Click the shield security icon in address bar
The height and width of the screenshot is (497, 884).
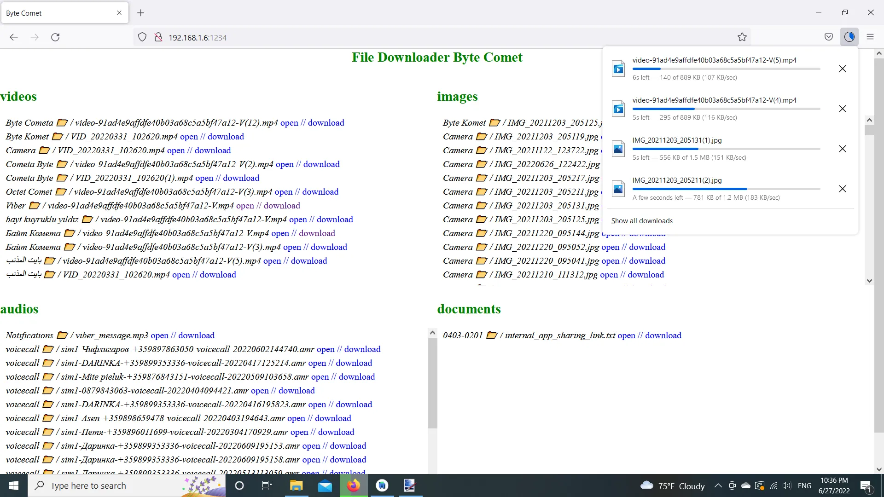(142, 38)
